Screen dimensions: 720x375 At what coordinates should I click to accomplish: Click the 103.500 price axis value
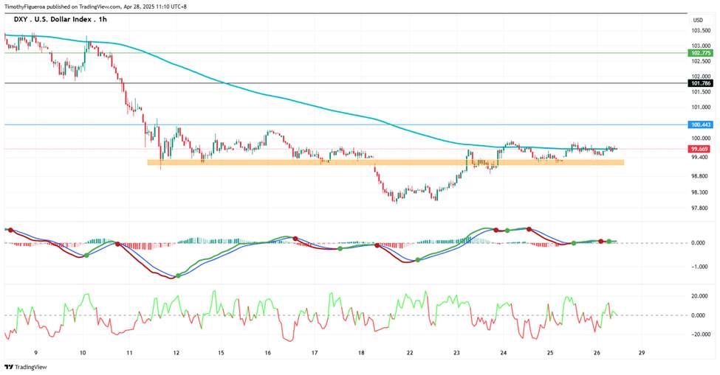[x=702, y=31]
